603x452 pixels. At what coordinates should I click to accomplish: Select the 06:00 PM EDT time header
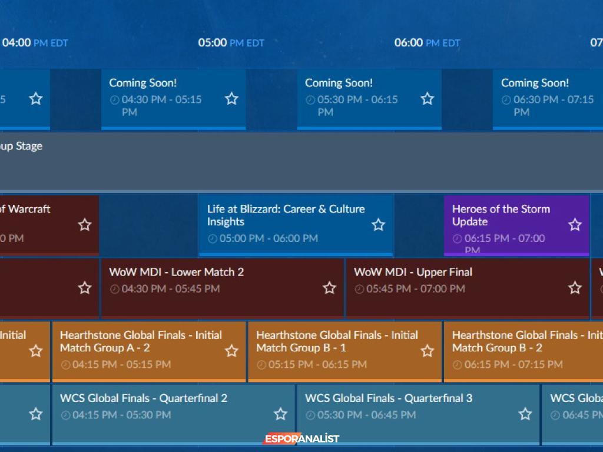428,42
